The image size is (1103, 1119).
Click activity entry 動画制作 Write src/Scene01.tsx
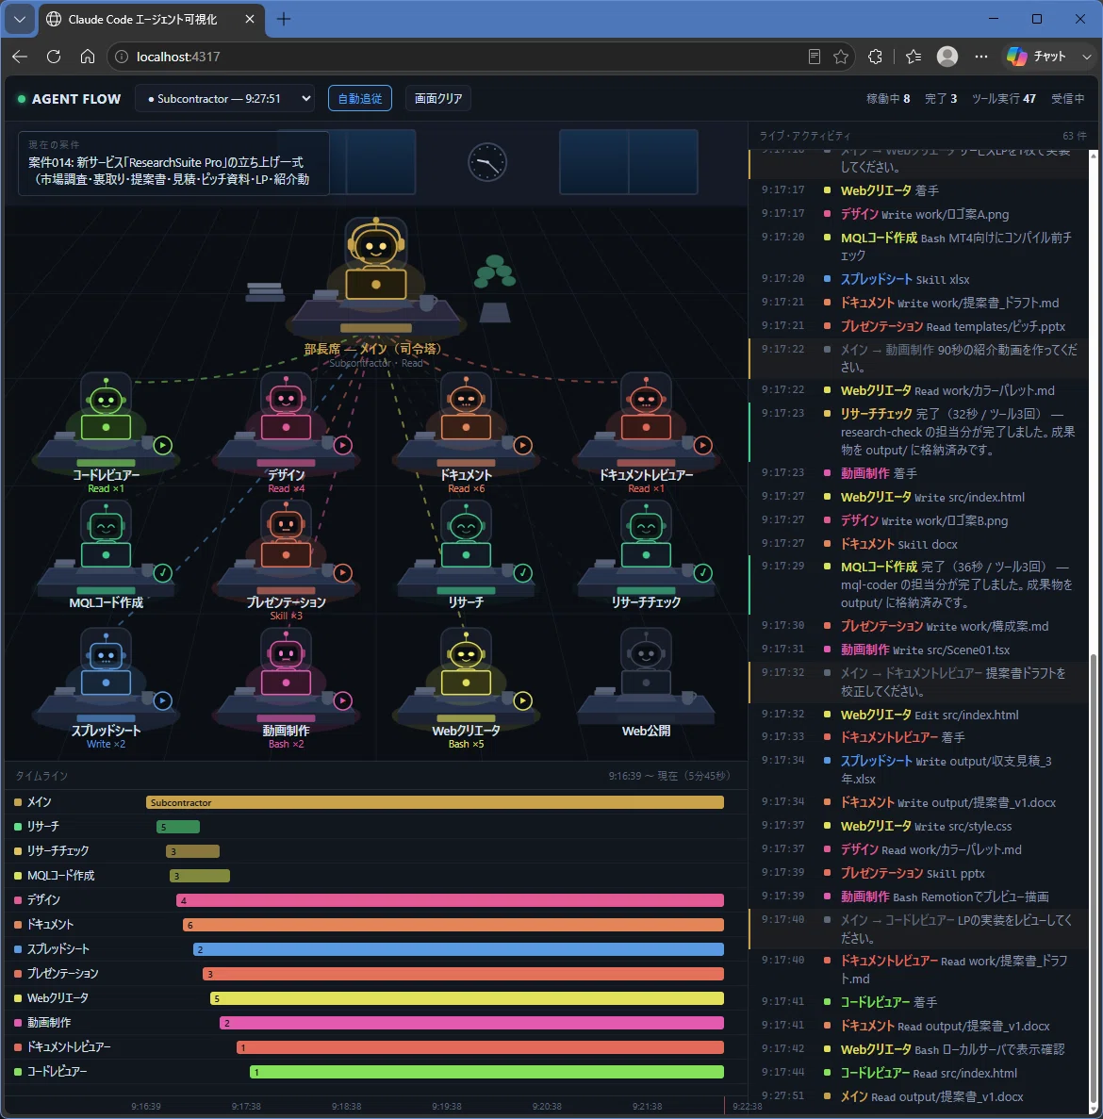click(x=920, y=650)
